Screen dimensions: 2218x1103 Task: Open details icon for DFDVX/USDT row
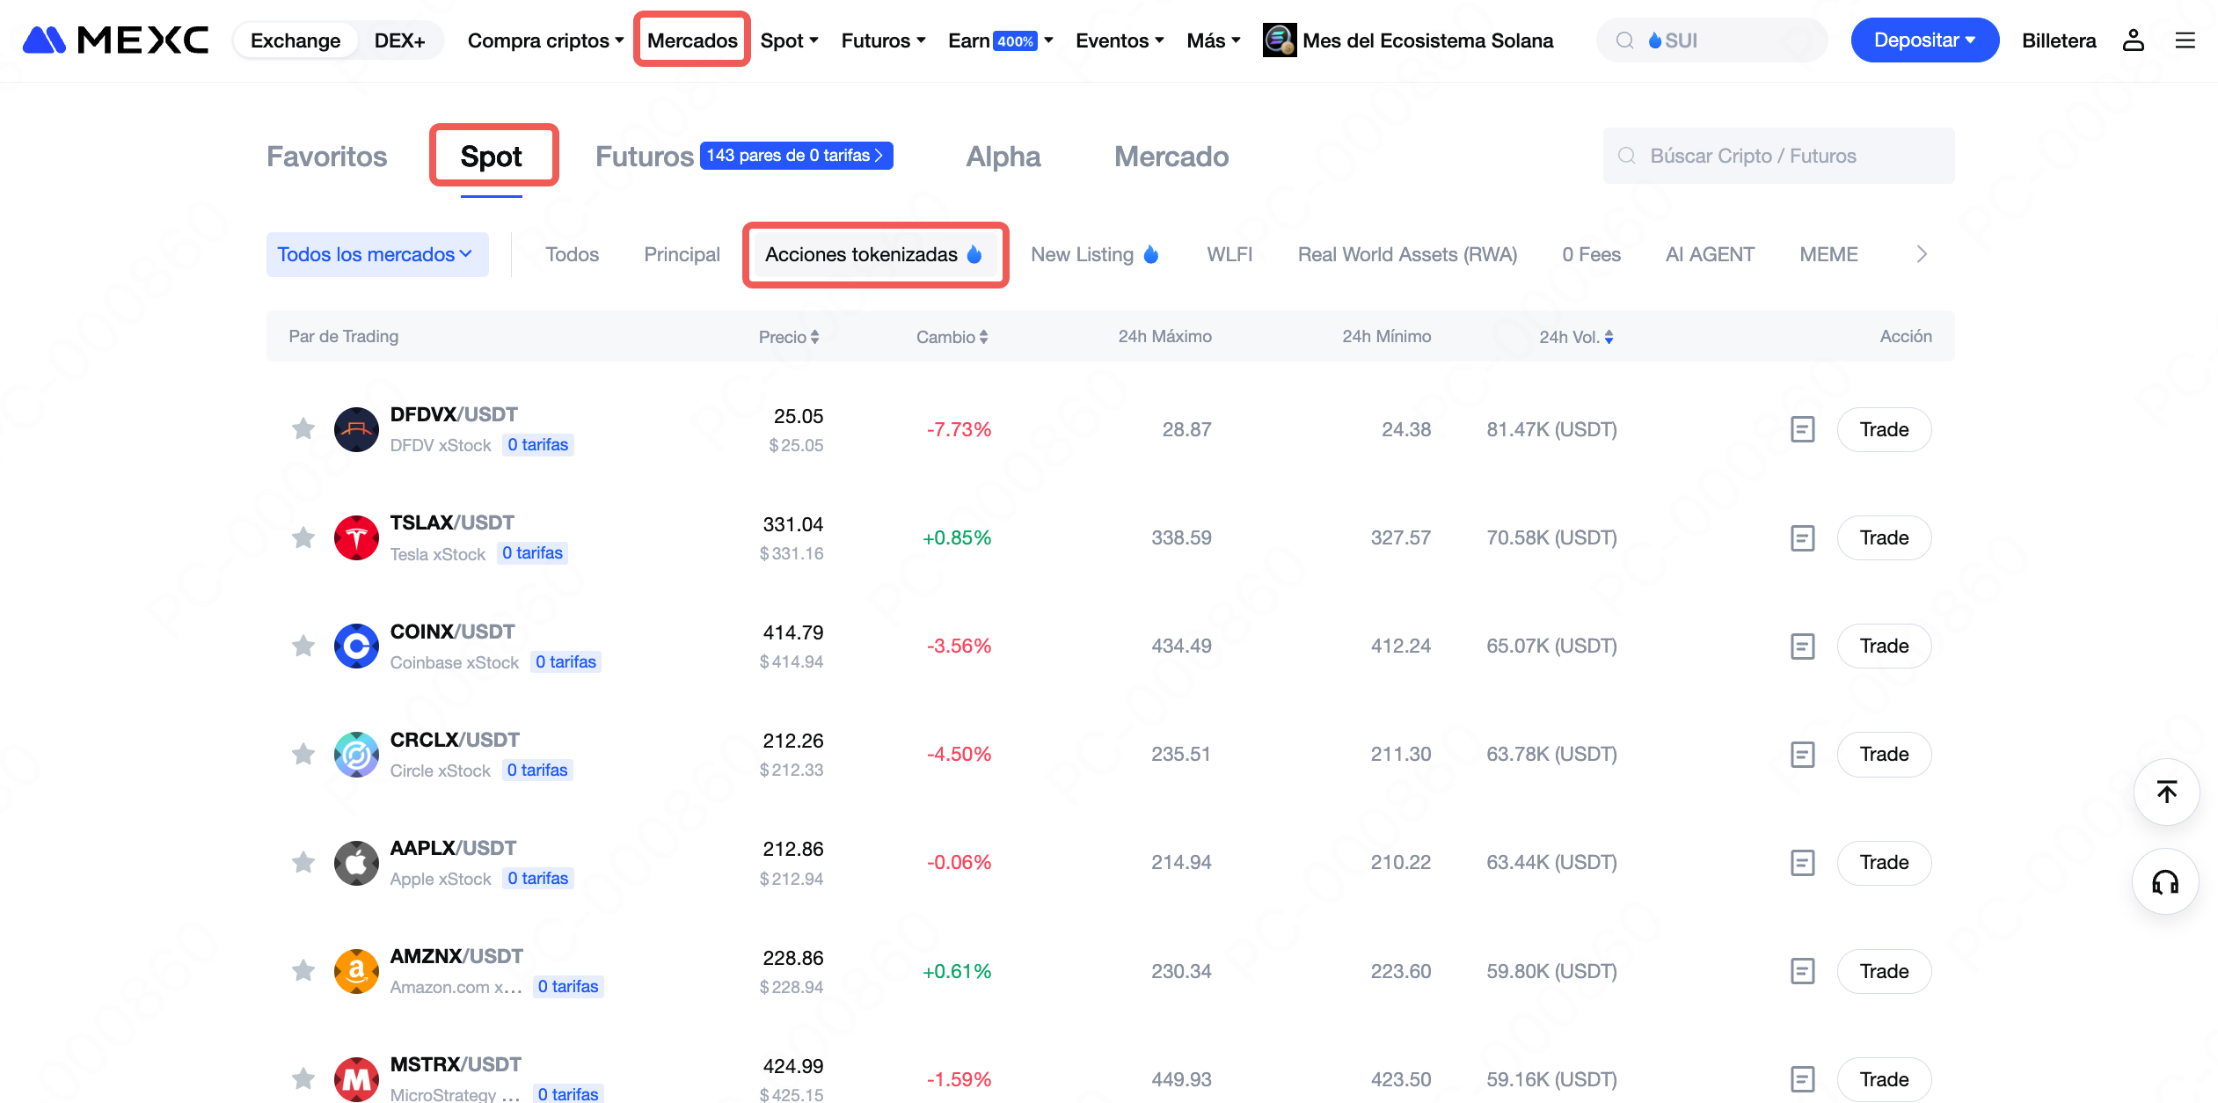click(x=1803, y=429)
